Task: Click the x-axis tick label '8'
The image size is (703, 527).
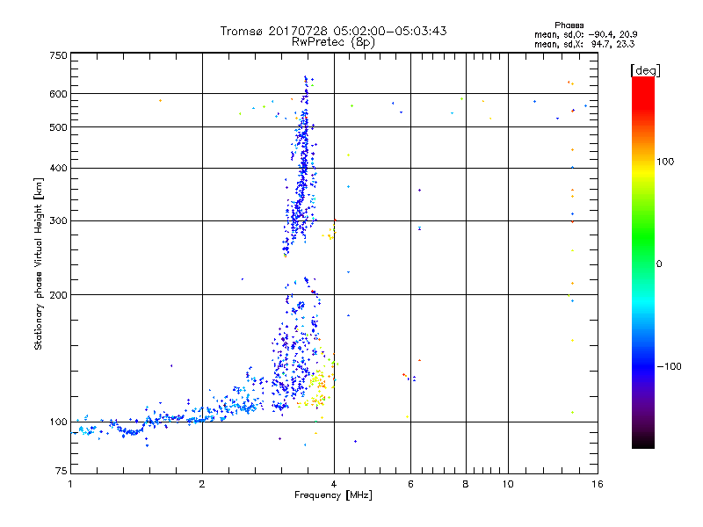Action: [466, 484]
